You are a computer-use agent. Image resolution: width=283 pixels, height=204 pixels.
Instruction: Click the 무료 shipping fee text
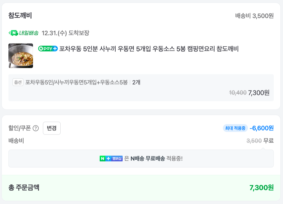(x=268, y=141)
